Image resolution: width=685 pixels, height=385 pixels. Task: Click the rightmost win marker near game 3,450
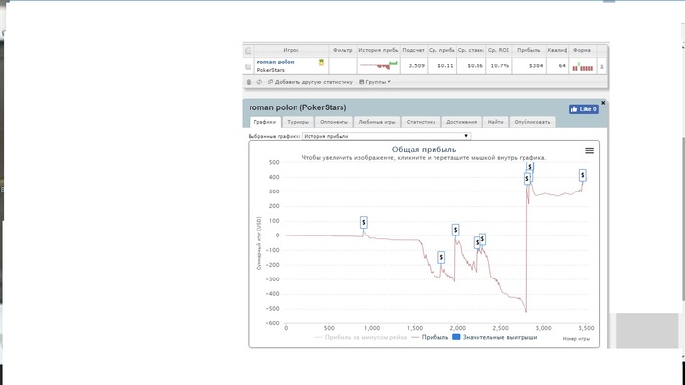[x=583, y=175]
